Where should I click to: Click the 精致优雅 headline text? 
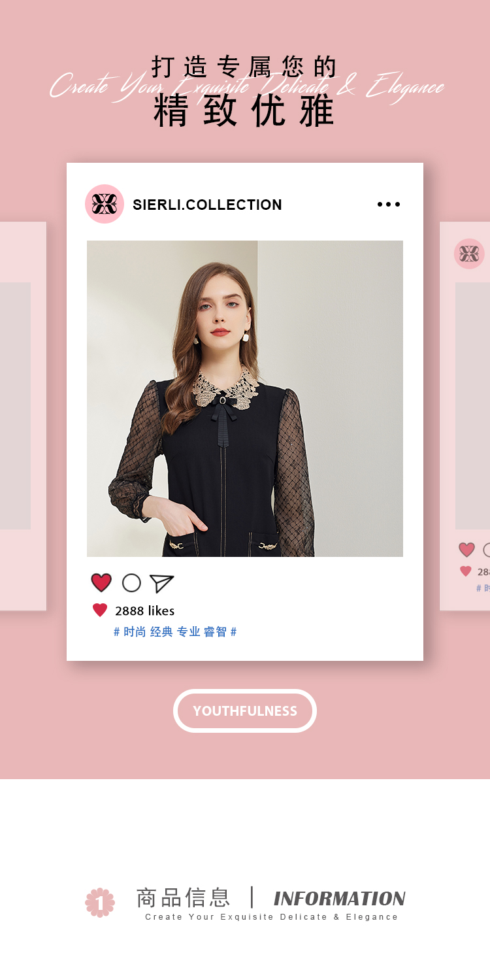pos(244,111)
